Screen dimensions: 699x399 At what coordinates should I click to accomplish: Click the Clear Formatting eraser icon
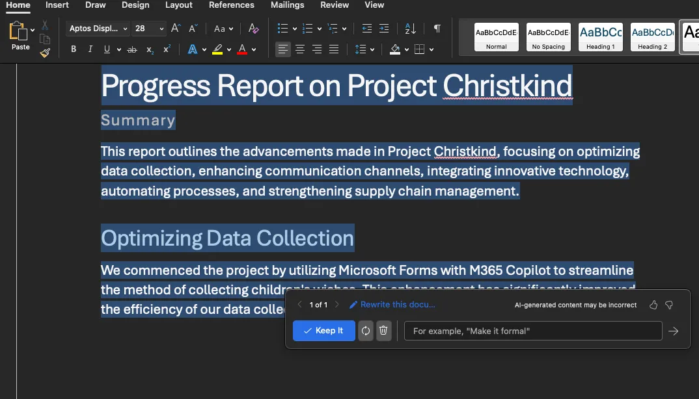[x=253, y=29]
